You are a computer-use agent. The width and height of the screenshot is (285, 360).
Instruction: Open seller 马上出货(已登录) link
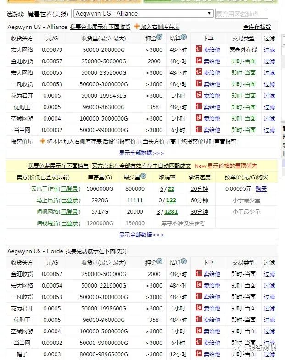pyautogui.click(x=58, y=200)
